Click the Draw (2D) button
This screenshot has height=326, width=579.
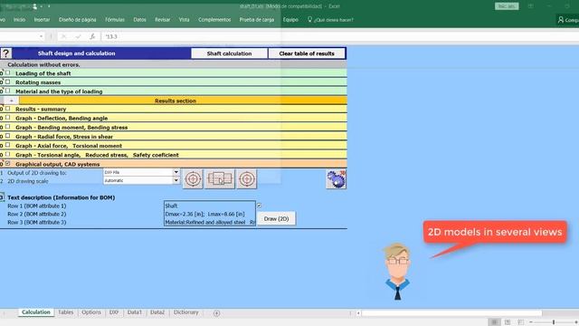coord(276,218)
